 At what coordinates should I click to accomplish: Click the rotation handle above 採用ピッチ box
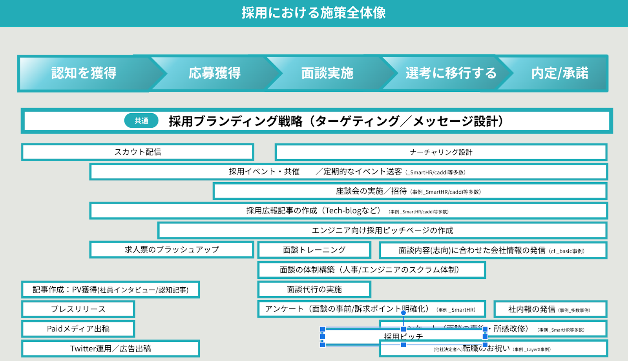click(403, 312)
